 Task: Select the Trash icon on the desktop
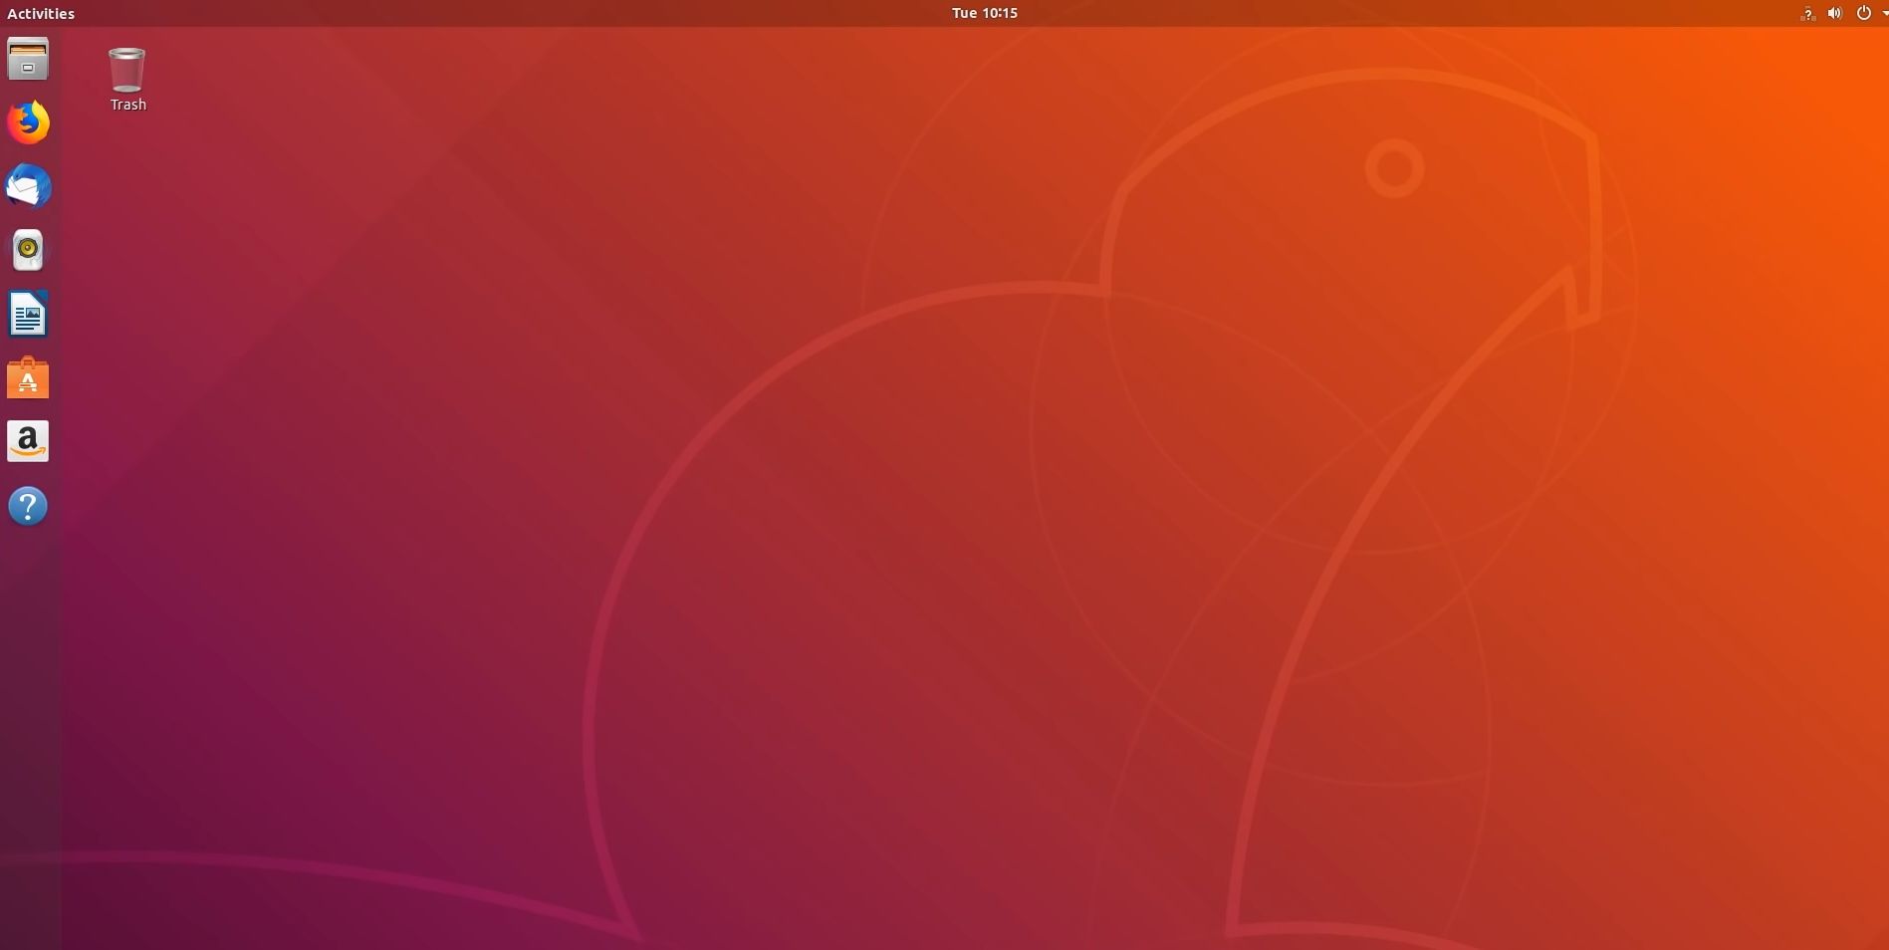(127, 70)
